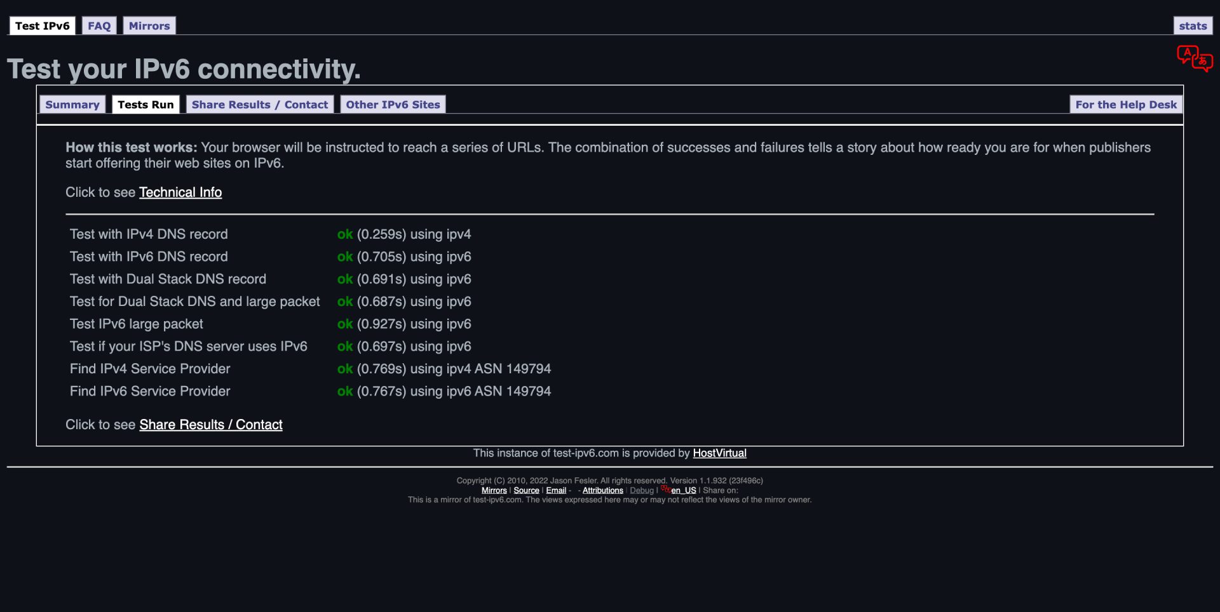Change language using the en_US link

tap(682, 489)
